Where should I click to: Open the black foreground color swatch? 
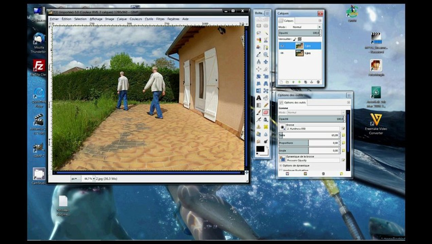pyautogui.click(x=260, y=149)
